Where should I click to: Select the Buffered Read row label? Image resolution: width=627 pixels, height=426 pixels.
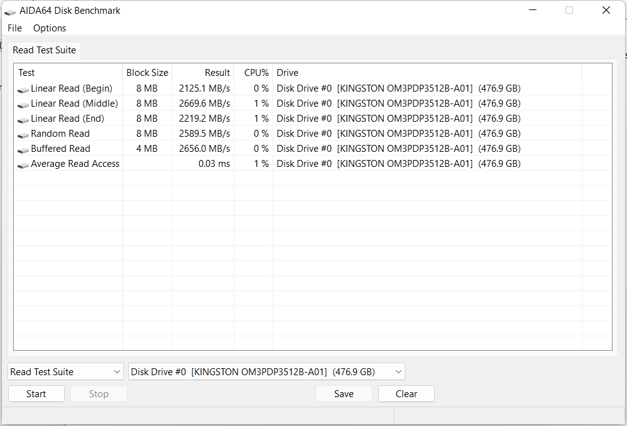click(61, 149)
